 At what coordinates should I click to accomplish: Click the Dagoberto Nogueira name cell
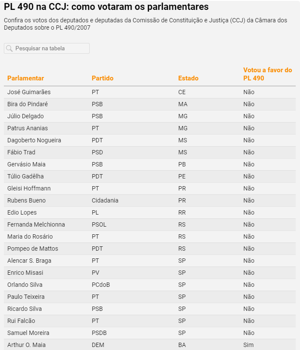(34, 141)
